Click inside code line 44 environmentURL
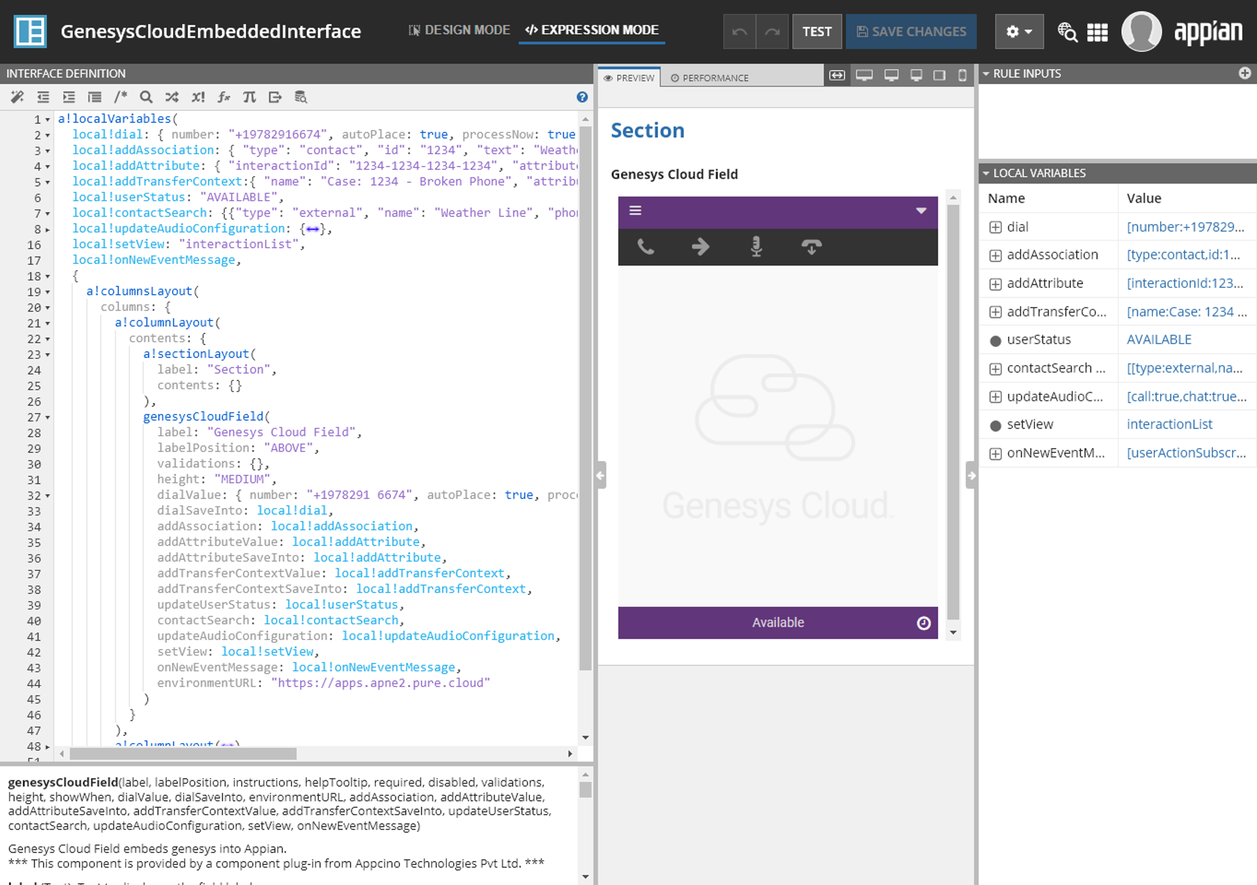 (323, 683)
